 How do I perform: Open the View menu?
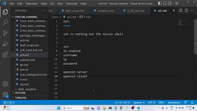[44, 3]
